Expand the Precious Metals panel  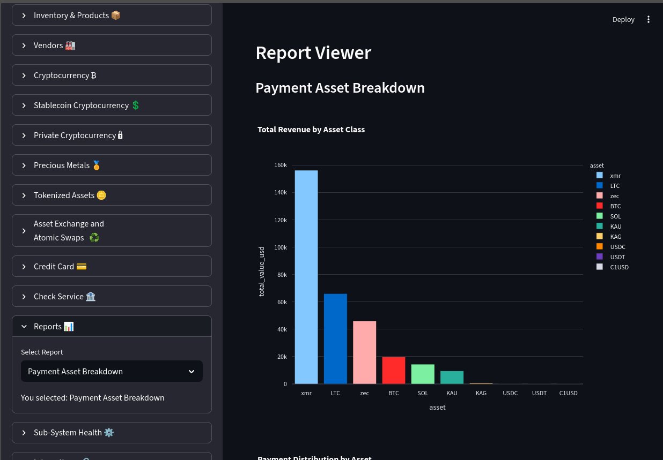point(112,165)
